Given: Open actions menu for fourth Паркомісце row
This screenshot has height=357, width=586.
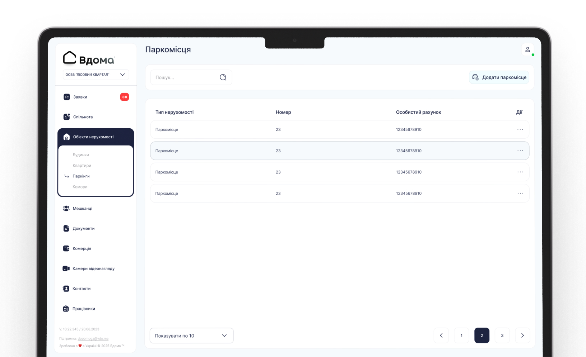Looking at the screenshot, I should pyautogui.click(x=520, y=194).
